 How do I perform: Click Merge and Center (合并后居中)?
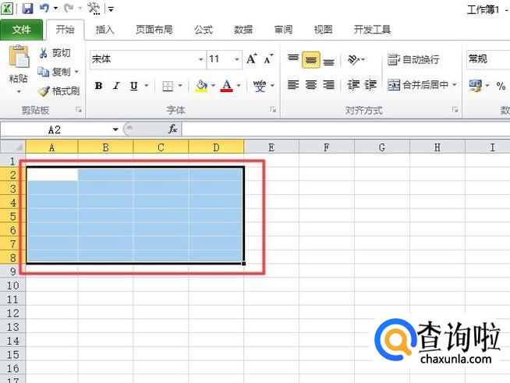(418, 85)
